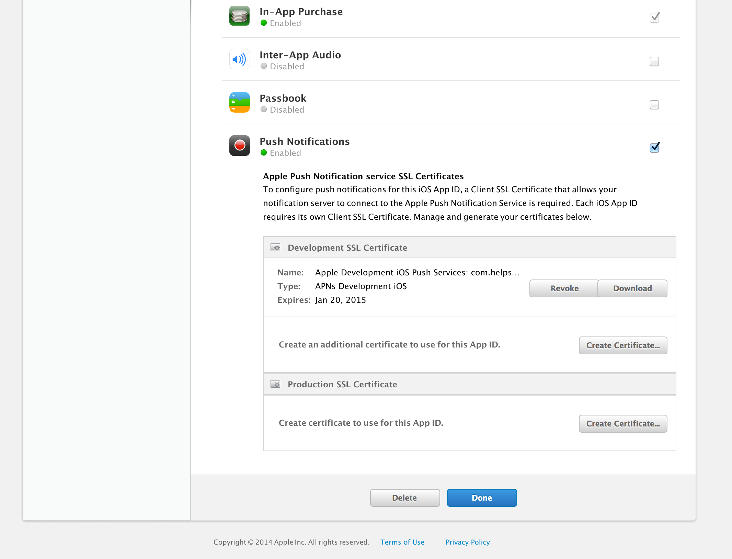
Task: Click the In-App Purchase title
Action: 301,12
